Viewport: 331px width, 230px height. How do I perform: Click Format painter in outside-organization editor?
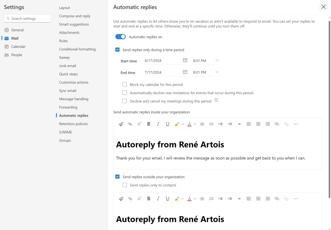point(121,199)
